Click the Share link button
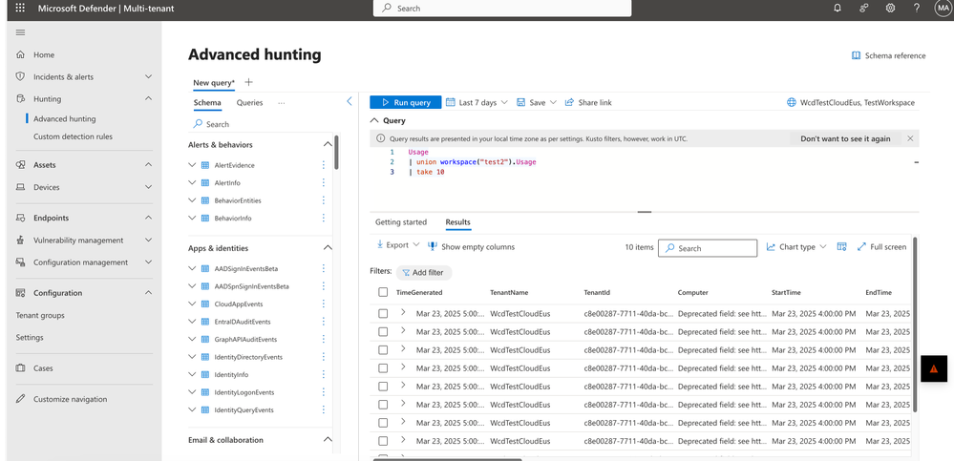The width and height of the screenshot is (954, 461). click(x=588, y=103)
